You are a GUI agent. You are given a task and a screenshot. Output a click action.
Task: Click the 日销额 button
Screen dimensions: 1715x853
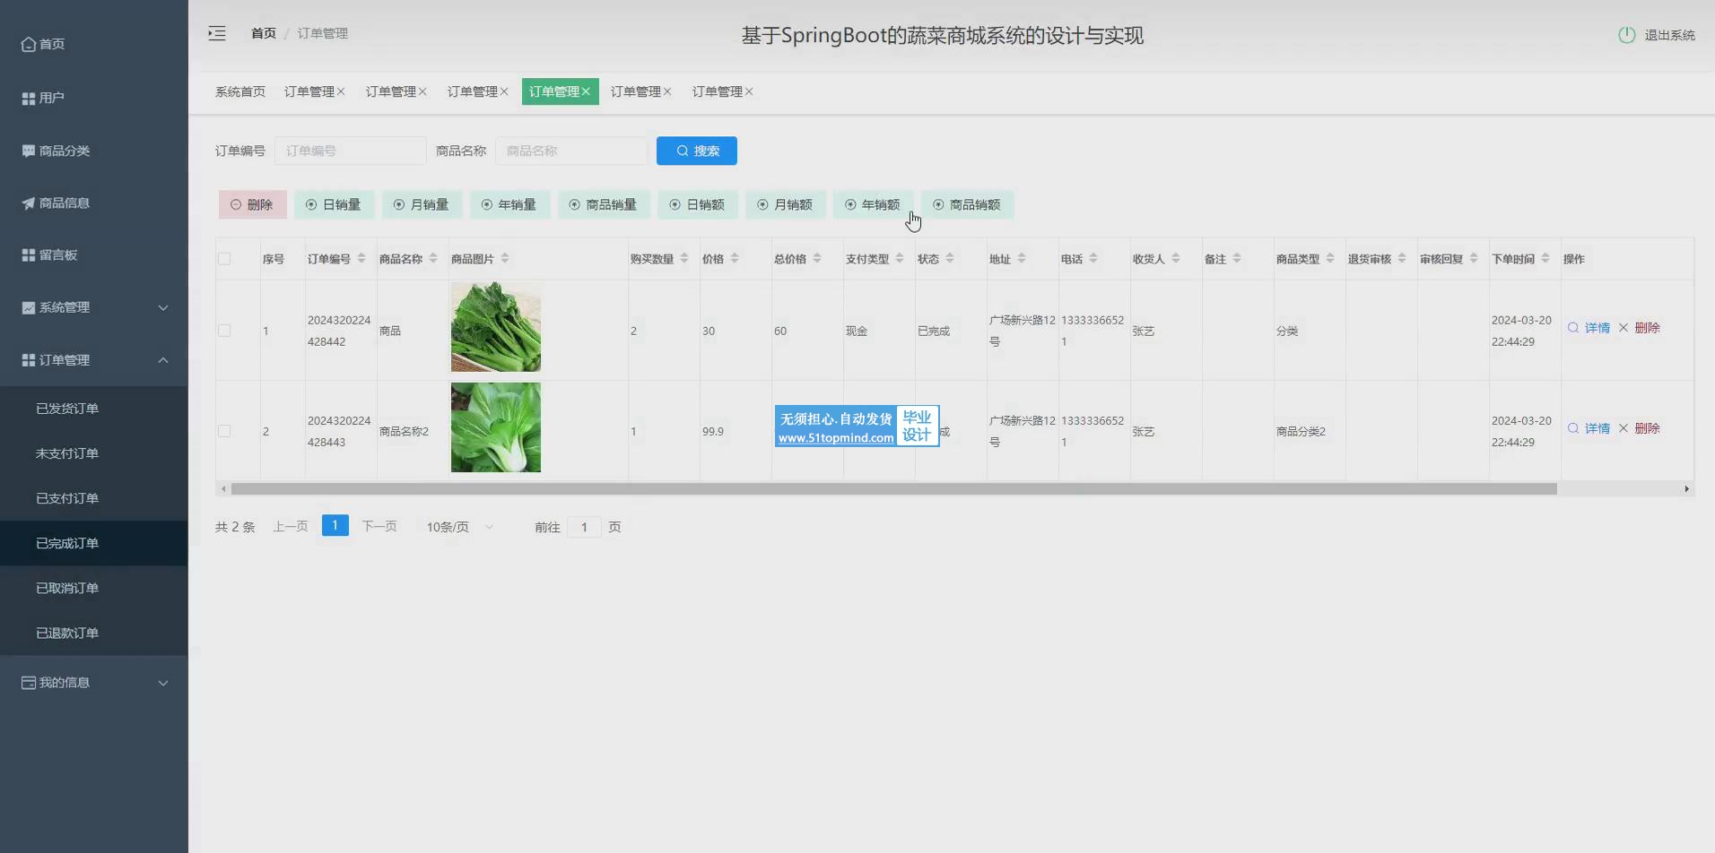698,204
